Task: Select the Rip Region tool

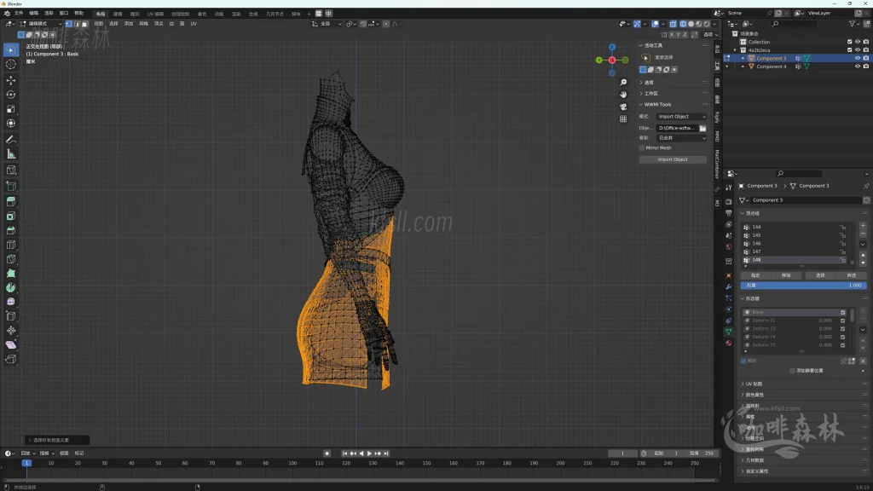Action: (x=10, y=359)
